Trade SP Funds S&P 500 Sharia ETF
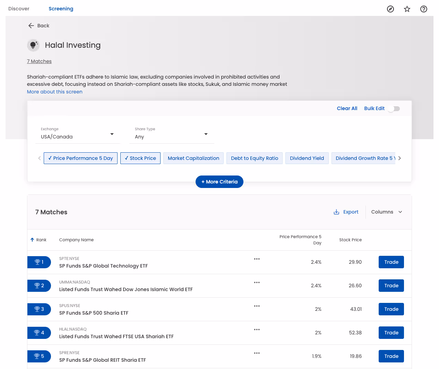Screen dimensions: 439x369 coord(391,309)
